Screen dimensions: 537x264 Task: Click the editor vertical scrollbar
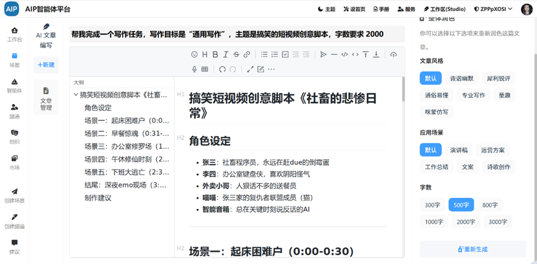point(403,89)
